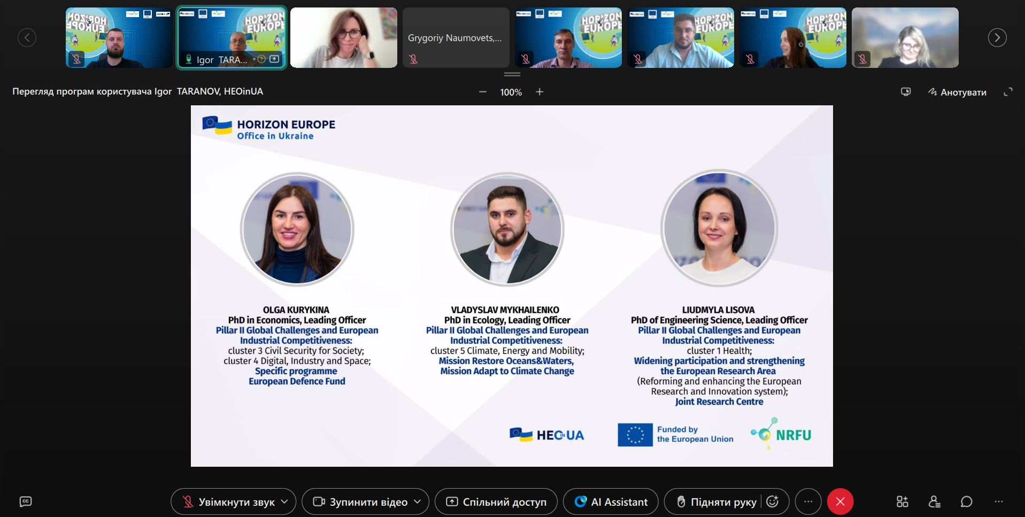Image resolution: width=1025 pixels, height=517 pixels.
Task: Click the European Defence Fund text
Action: click(x=297, y=381)
